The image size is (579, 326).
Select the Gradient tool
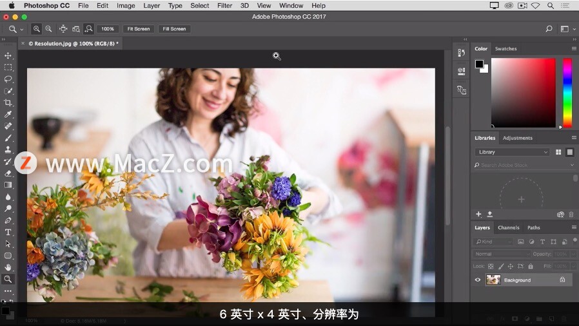tap(8, 185)
